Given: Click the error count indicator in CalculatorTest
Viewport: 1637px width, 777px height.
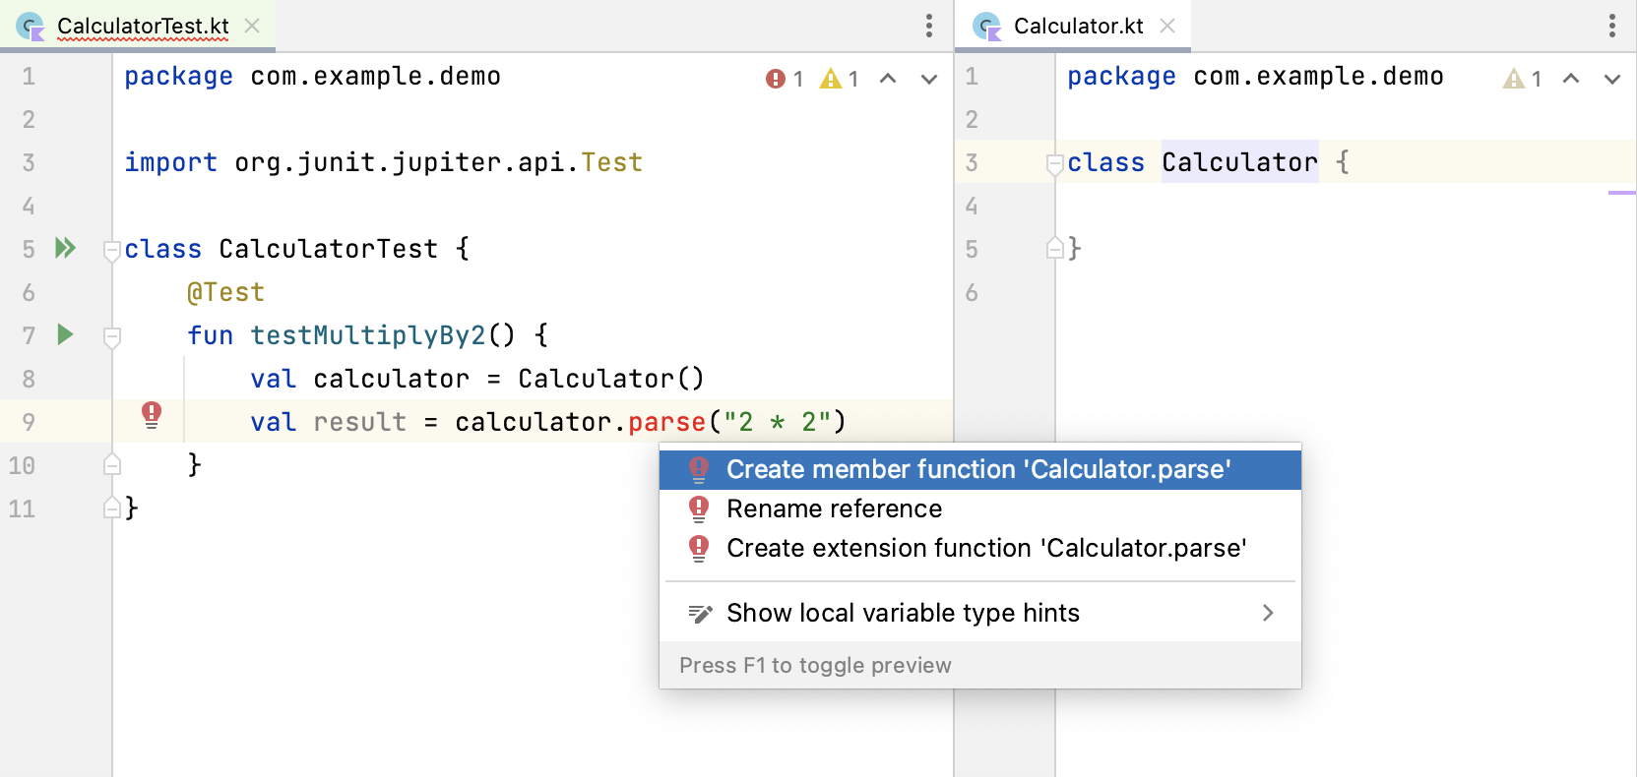Looking at the screenshot, I should [x=785, y=79].
